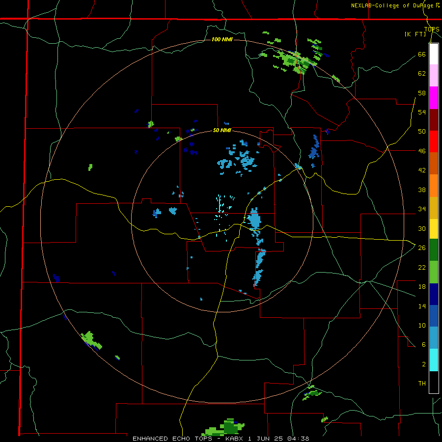The height and width of the screenshot is (442, 442).
Task: Click the '62' legend value
Action: tap(422, 74)
